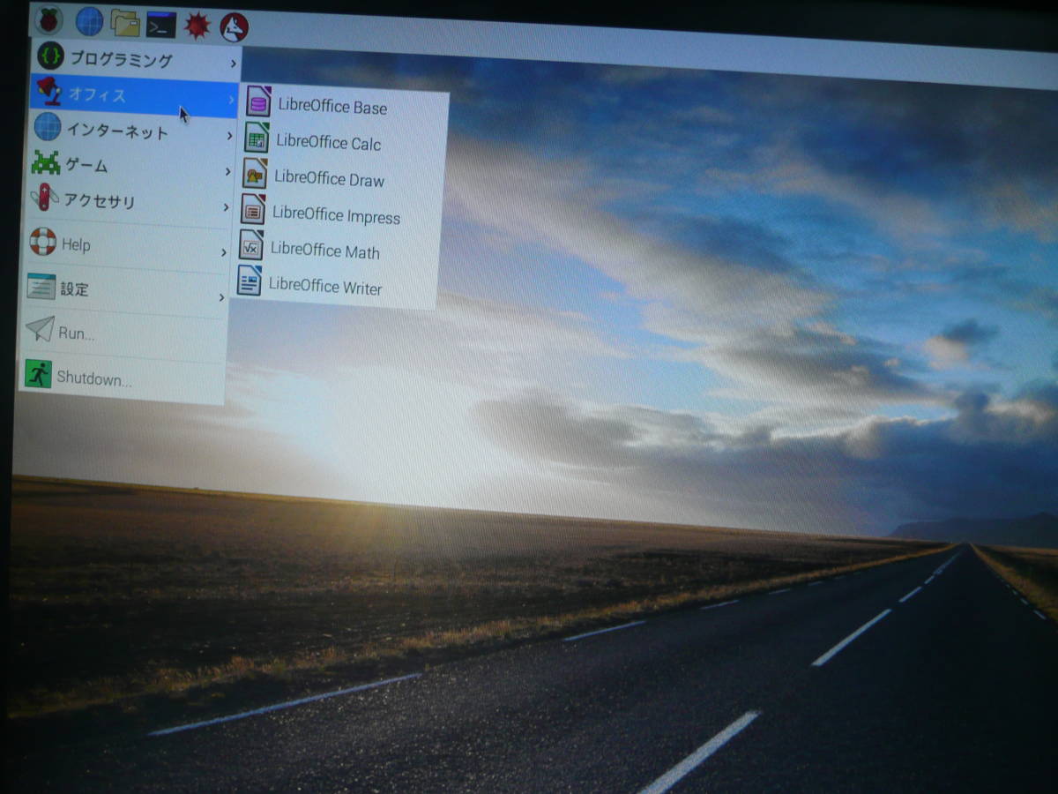Open the Help menu entry
Image resolution: width=1058 pixels, height=794 pixels.
(x=76, y=244)
